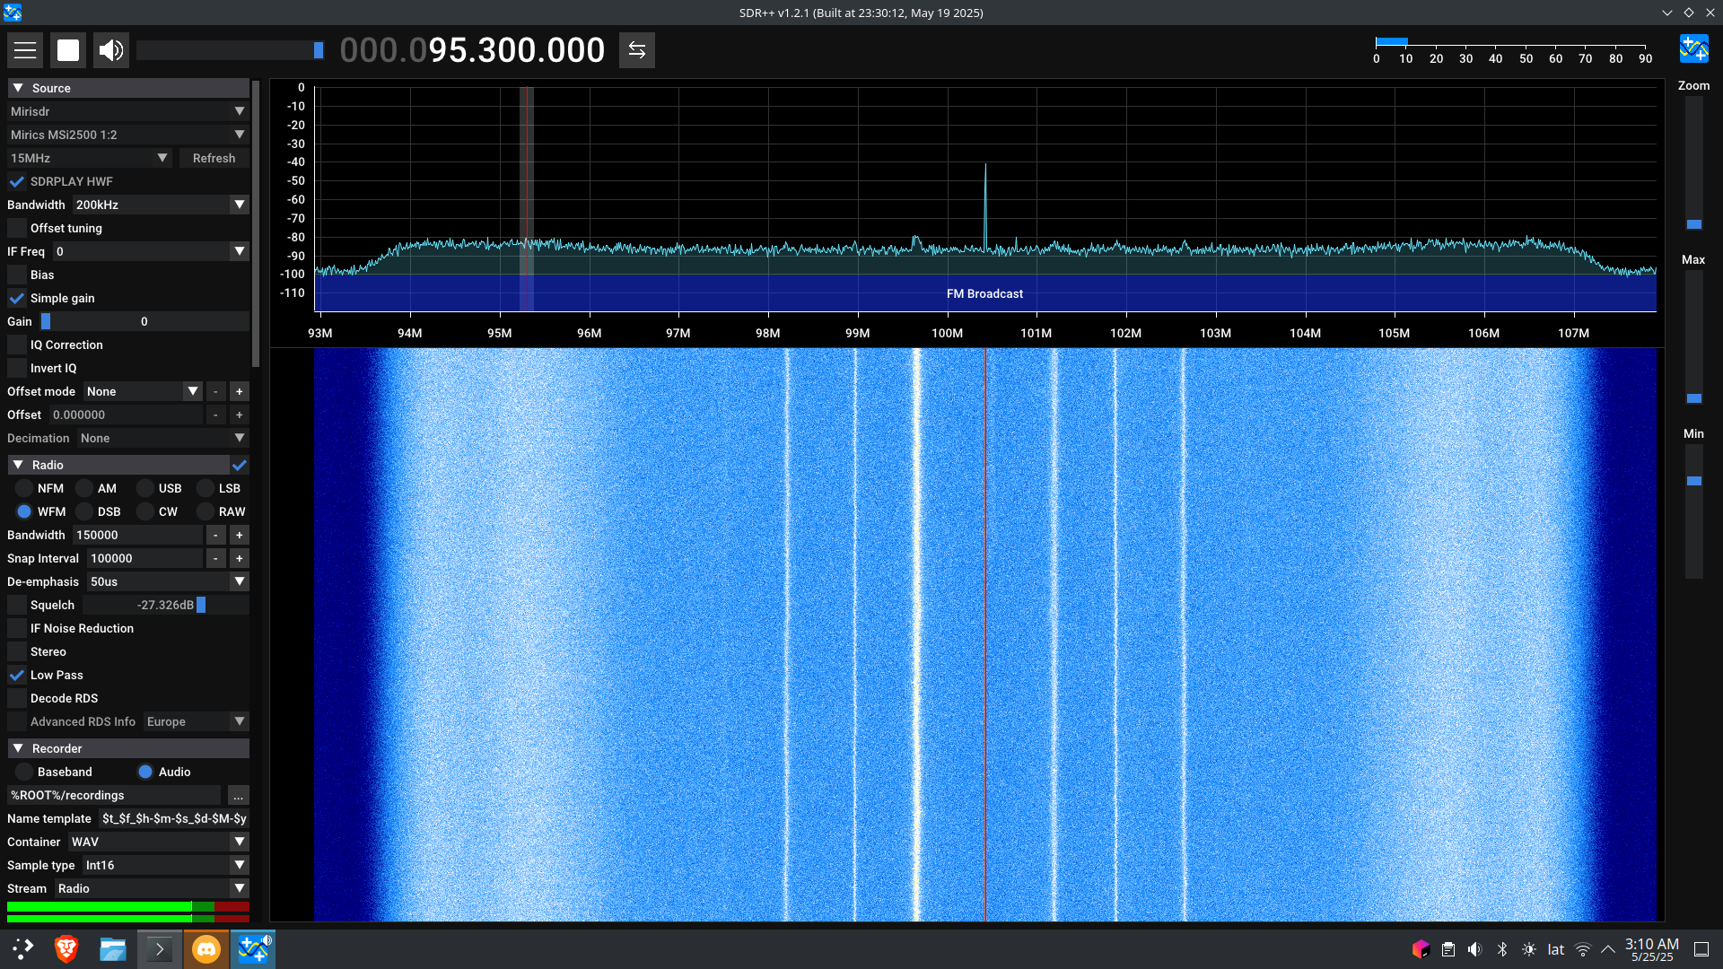1723x969 pixels.
Task: Click the show desktop icon
Action: coord(1701,949)
